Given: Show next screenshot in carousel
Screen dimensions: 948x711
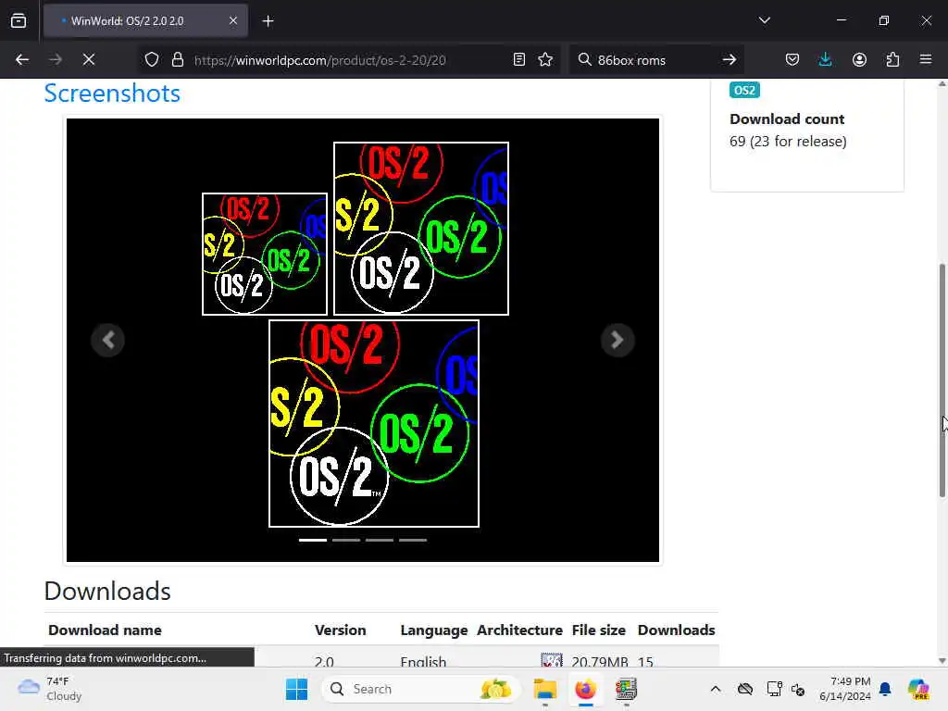Looking at the screenshot, I should 617,340.
